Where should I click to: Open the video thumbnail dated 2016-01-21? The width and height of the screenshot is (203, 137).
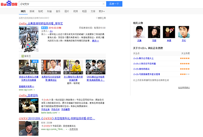click(x=95, y=67)
